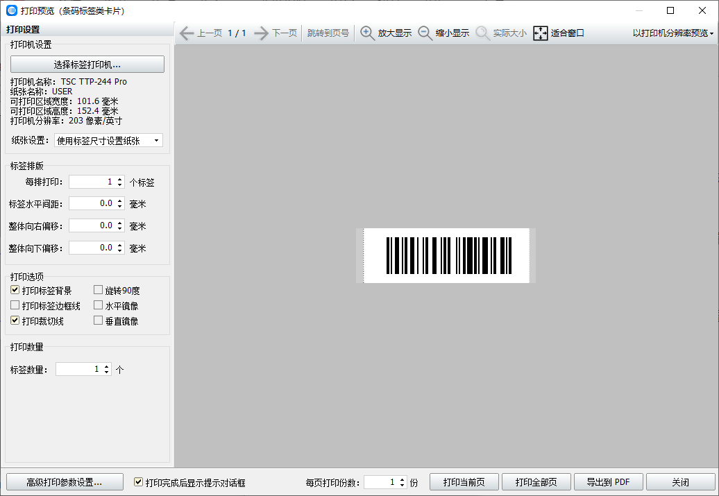Screen dimensions: 719x496
Task: Click the 标签水平间距 input field
Action: [92, 203]
